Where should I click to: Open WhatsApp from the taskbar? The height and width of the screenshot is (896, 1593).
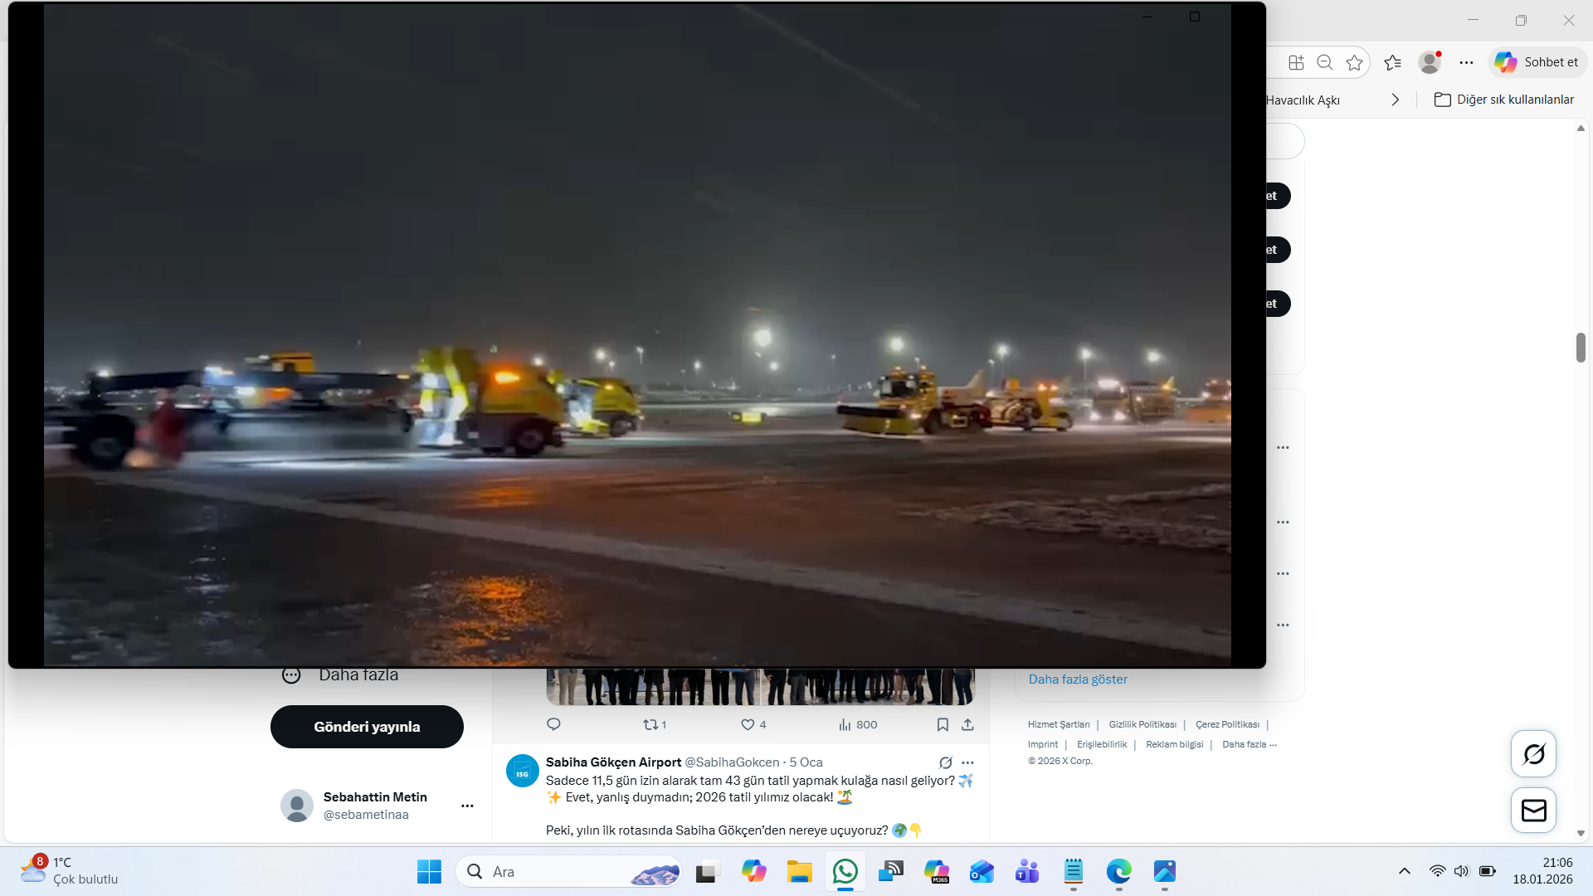(x=845, y=872)
